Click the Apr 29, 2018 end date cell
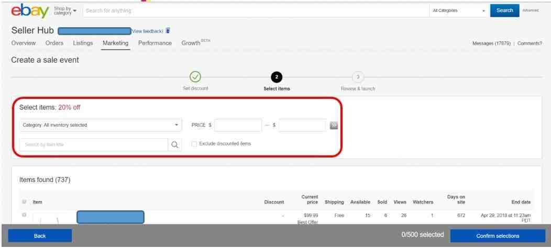The height and width of the screenshot is (248, 551). coord(505,218)
